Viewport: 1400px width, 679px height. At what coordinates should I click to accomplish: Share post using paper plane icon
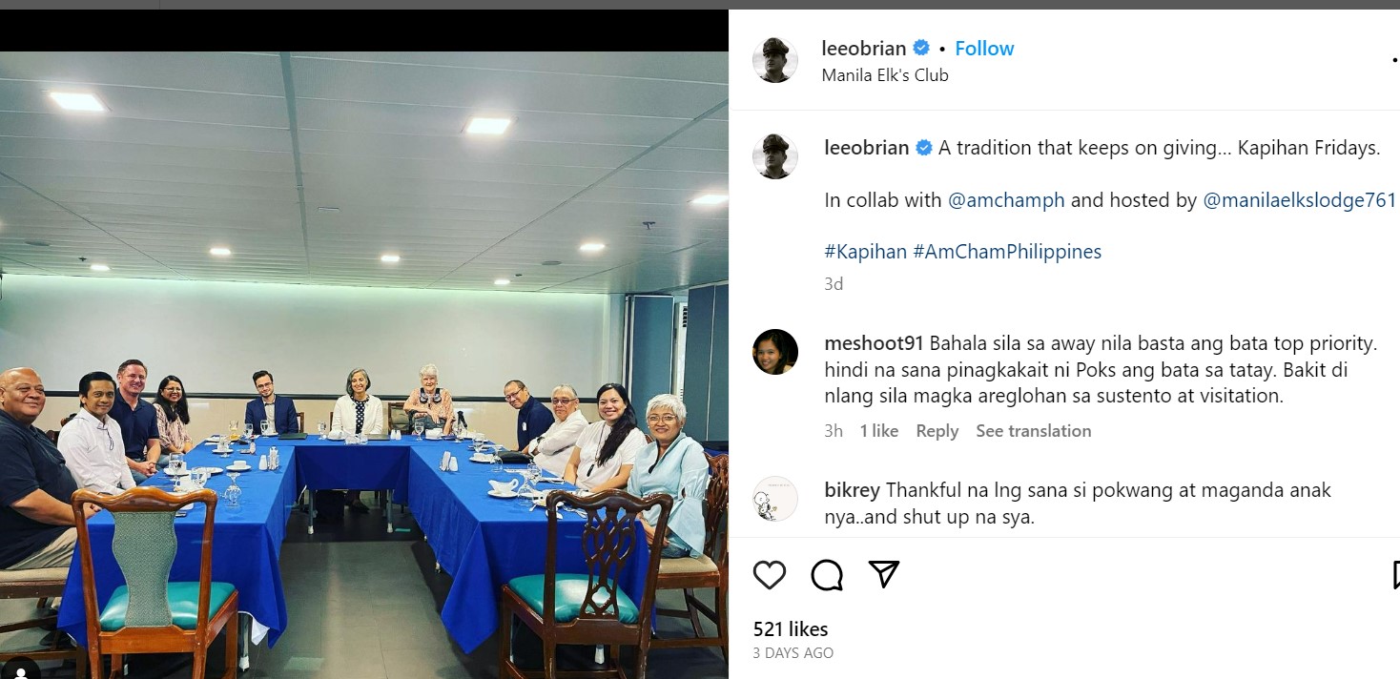point(884,574)
